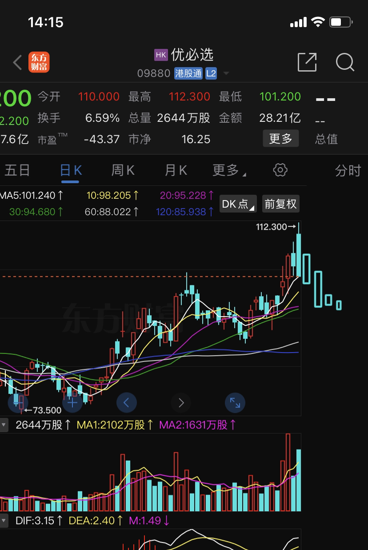Tap the MA 30:94.680 value
The width and height of the screenshot is (368, 550).
click(36, 212)
